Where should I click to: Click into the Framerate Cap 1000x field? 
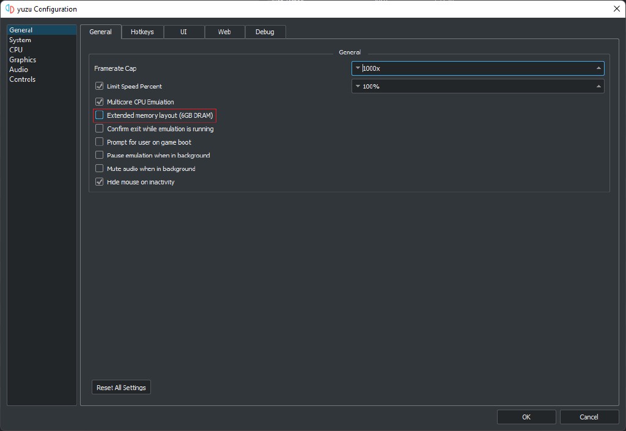[478, 68]
